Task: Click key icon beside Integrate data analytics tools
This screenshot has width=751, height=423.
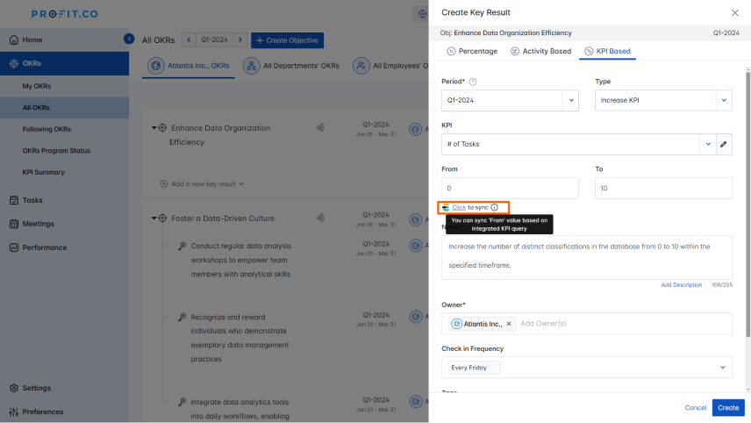Action: [x=182, y=402]
